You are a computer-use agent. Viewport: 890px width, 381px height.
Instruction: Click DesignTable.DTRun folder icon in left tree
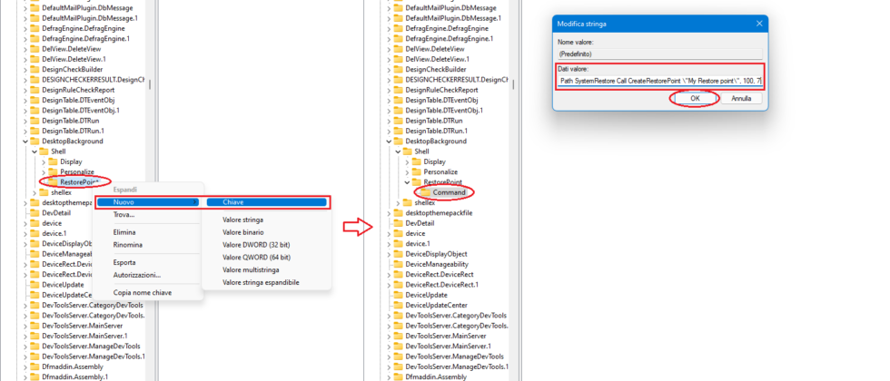35,121
